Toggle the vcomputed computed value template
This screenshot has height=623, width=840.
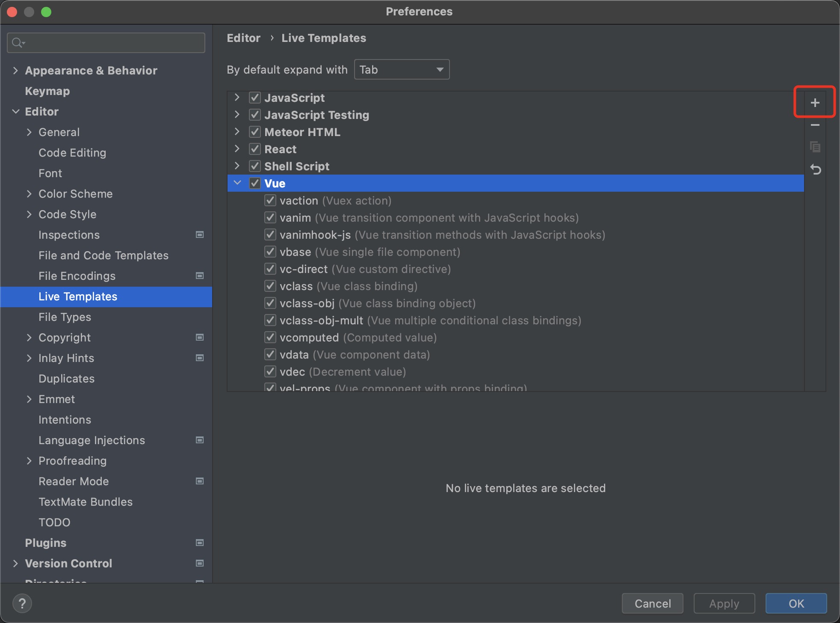point(271,338)
